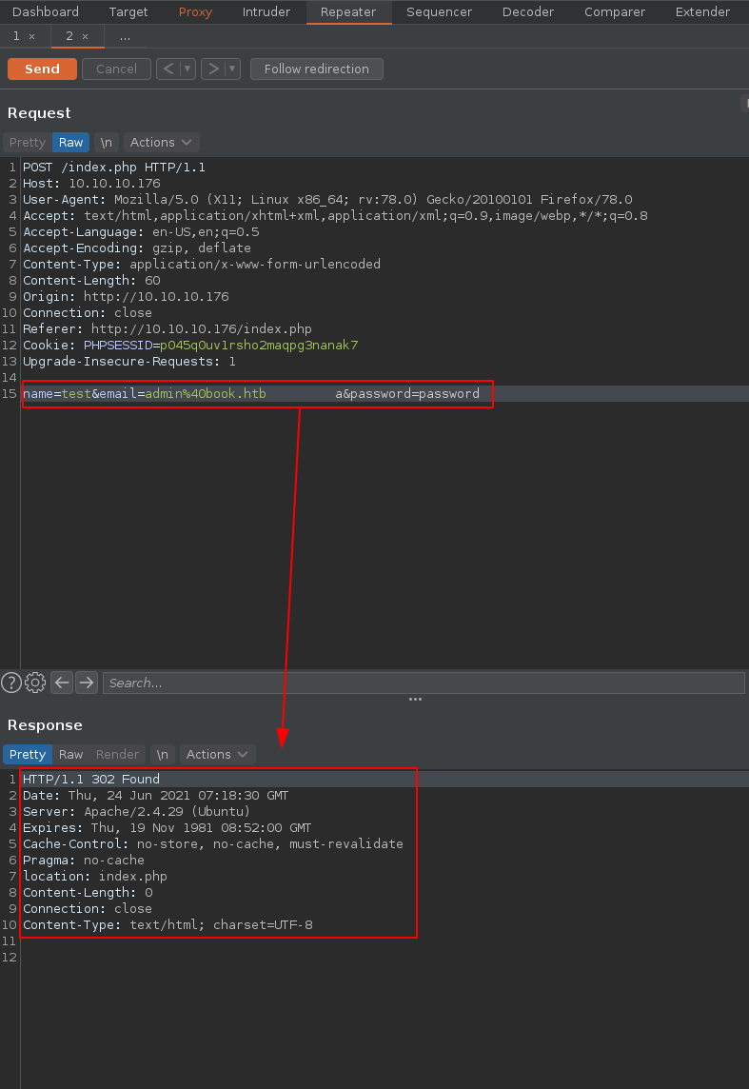The image size is (749, 1089).
Task: Open the search help question-mark icon
Action: 11,683
